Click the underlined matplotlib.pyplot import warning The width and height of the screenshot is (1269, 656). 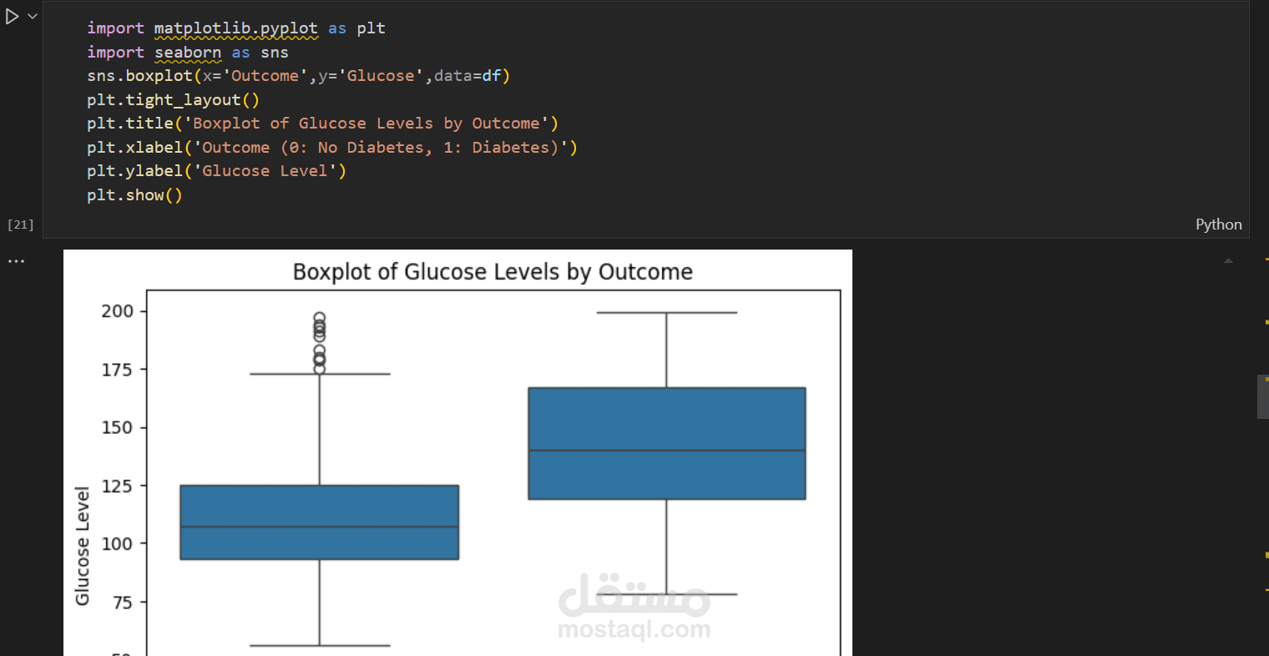tap(235, 28)
